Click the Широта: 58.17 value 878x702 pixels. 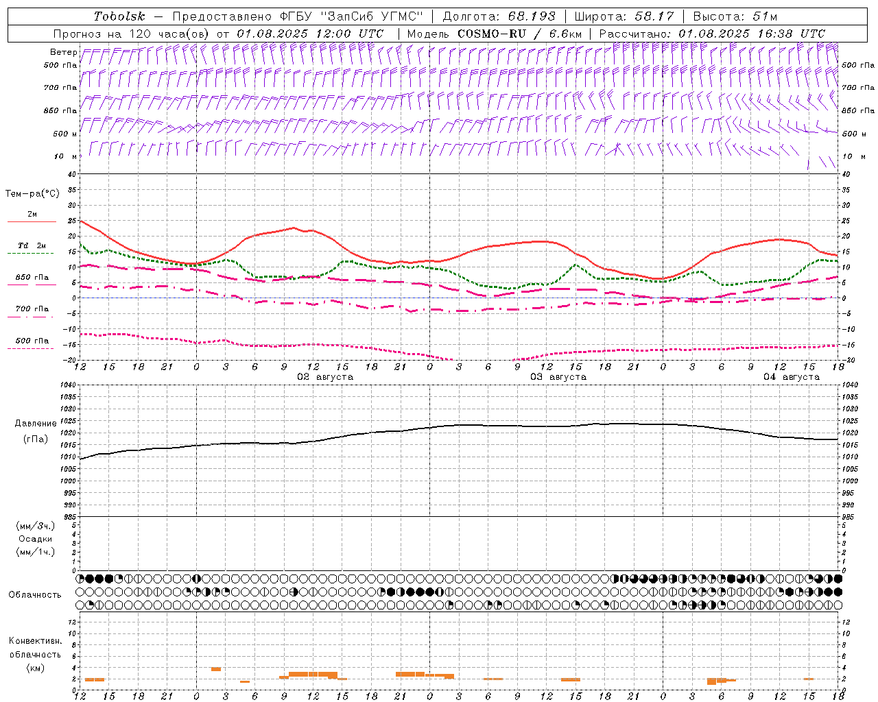[x=624, y=16]
